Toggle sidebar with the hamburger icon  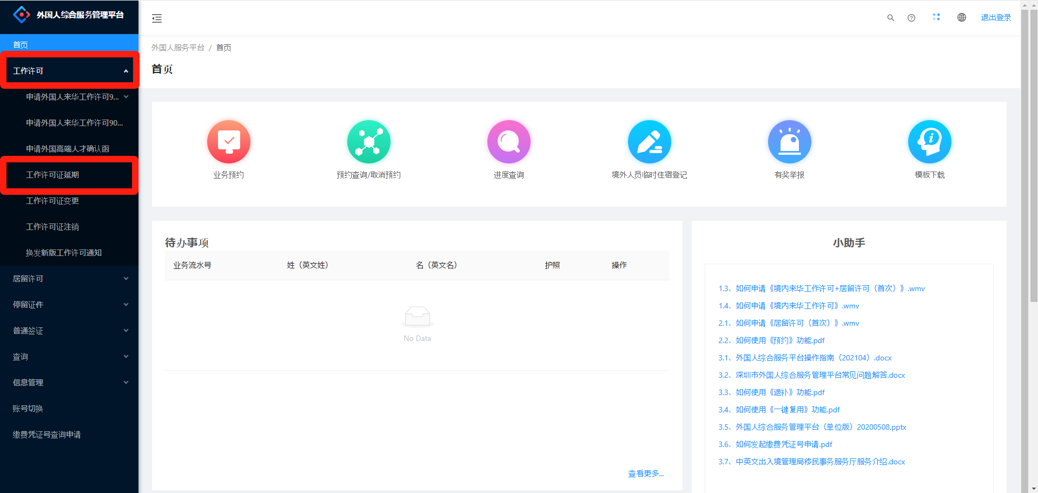click(x=157, y=19)
